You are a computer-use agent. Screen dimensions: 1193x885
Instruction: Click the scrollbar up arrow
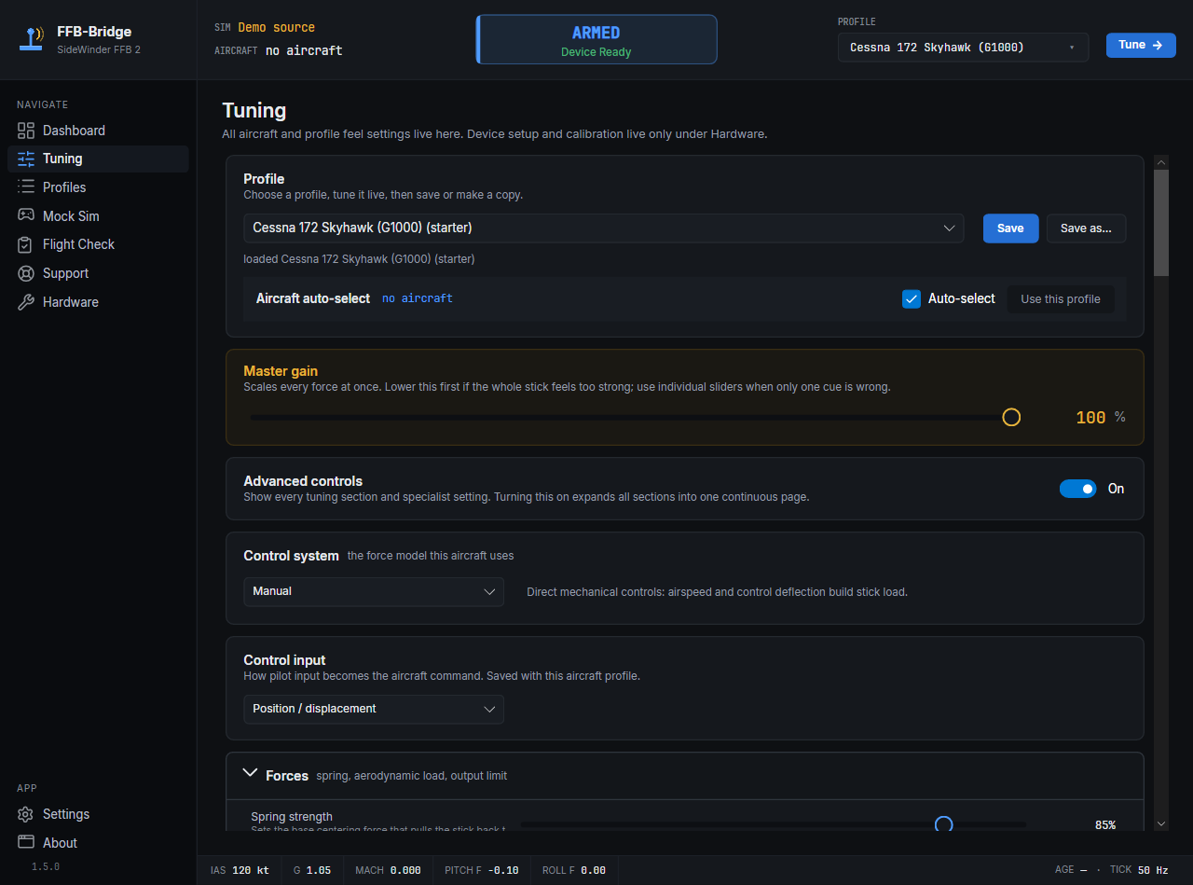1160,161
